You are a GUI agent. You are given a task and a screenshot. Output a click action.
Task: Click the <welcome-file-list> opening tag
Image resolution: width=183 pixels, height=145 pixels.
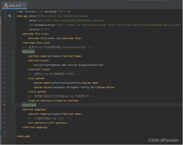click(x=35, y=34)
